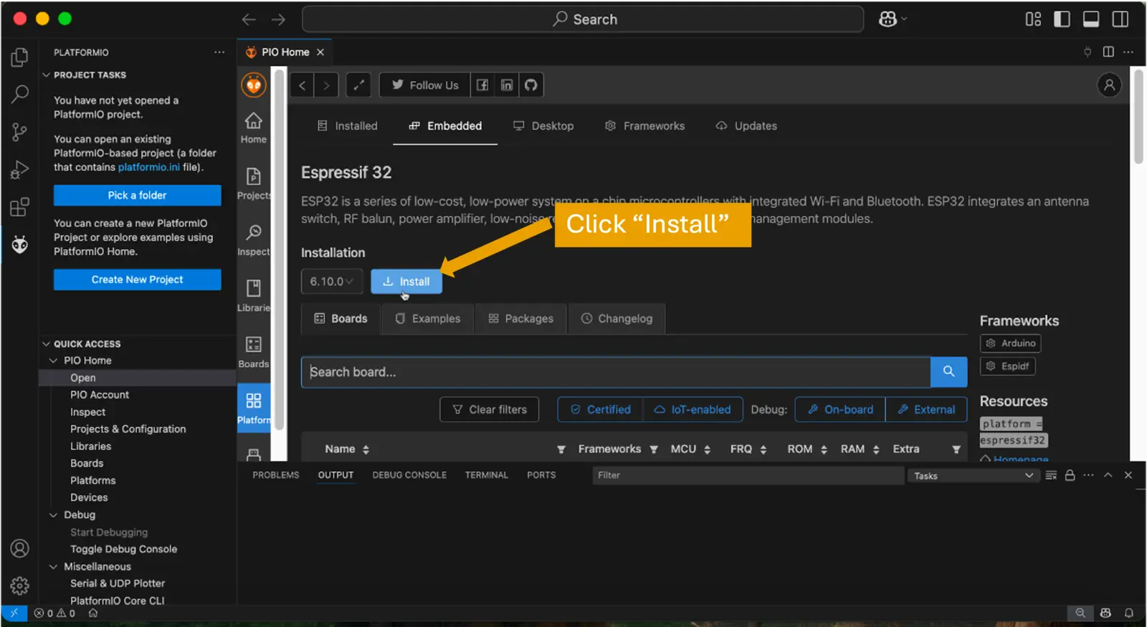Open the 6.10.0 version dropdown
This screenshot has width=1147, height=627.
pos(332,282)
